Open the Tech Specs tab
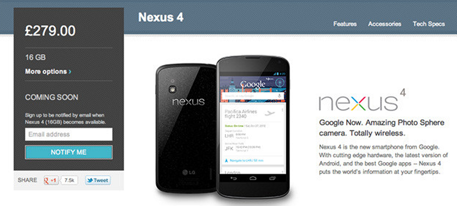 (x=429, y=24)
